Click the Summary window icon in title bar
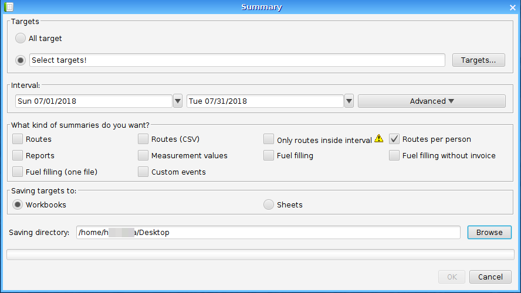The width and height of the screenshot is (521, 293). click(x=8, y=7)
